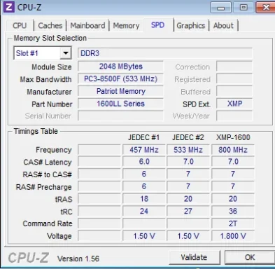Screen dimensions: 275x269
Task: Click the Max Bandwidth label
Action: (45, 79)
